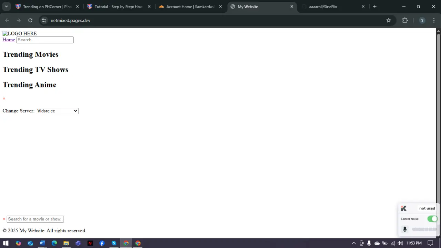Screen dimensions: 441x248
Task: Switch to Tutorial - Step by Step tab
Action: click(x=119, y=7)
